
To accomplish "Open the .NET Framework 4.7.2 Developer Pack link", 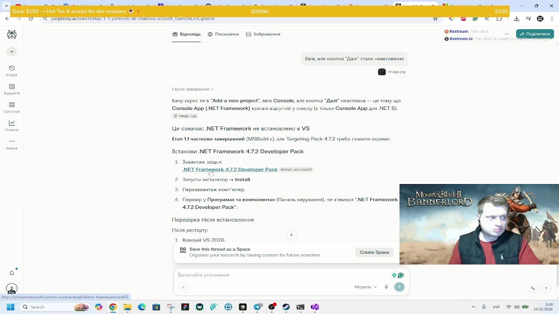I will [x=230, y=170].
